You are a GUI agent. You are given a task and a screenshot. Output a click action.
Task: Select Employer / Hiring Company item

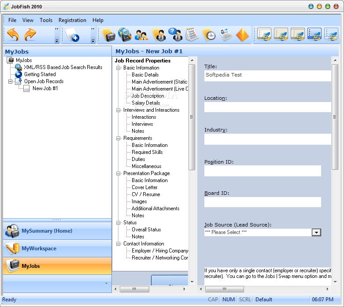(160, 251)
